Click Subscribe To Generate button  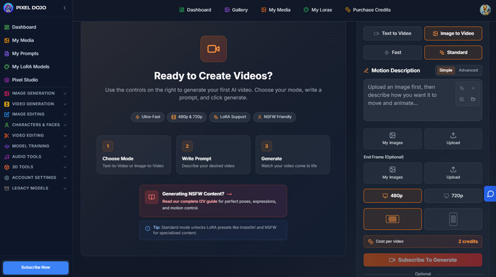422,260
